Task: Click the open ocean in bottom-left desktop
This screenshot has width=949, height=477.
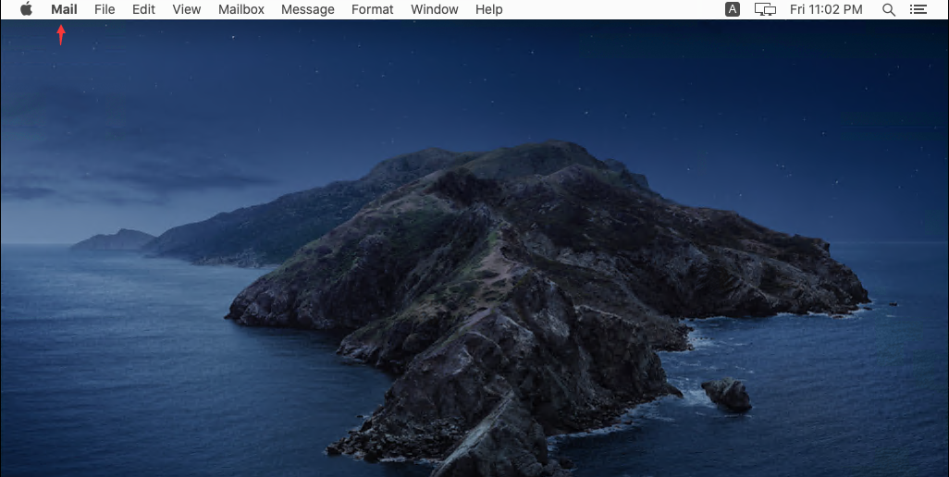Action: pyautogui.click(x=111, y=397)
